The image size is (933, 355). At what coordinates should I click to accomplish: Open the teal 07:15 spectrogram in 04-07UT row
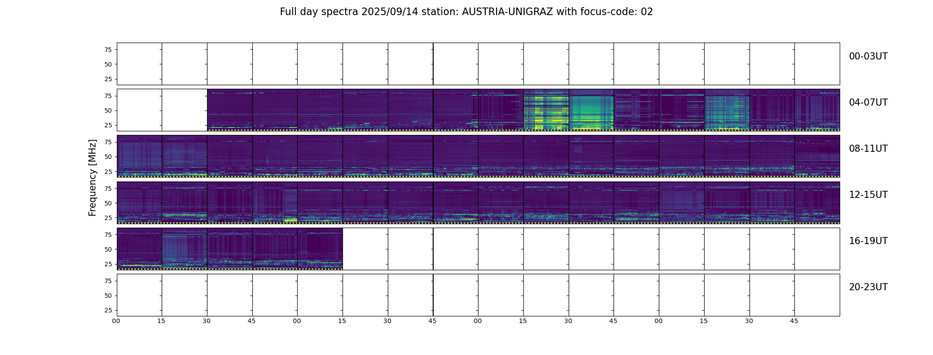[727, 110]
